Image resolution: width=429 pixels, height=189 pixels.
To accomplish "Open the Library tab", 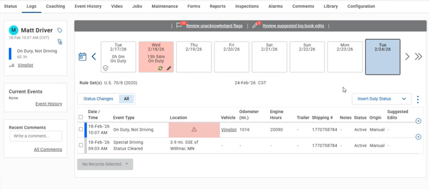I will point(331,6).
